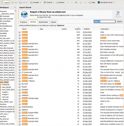The width and height of the screenshot is (124, 126).
Task: Click the Import toolbar button
Action: pos(5,3)
